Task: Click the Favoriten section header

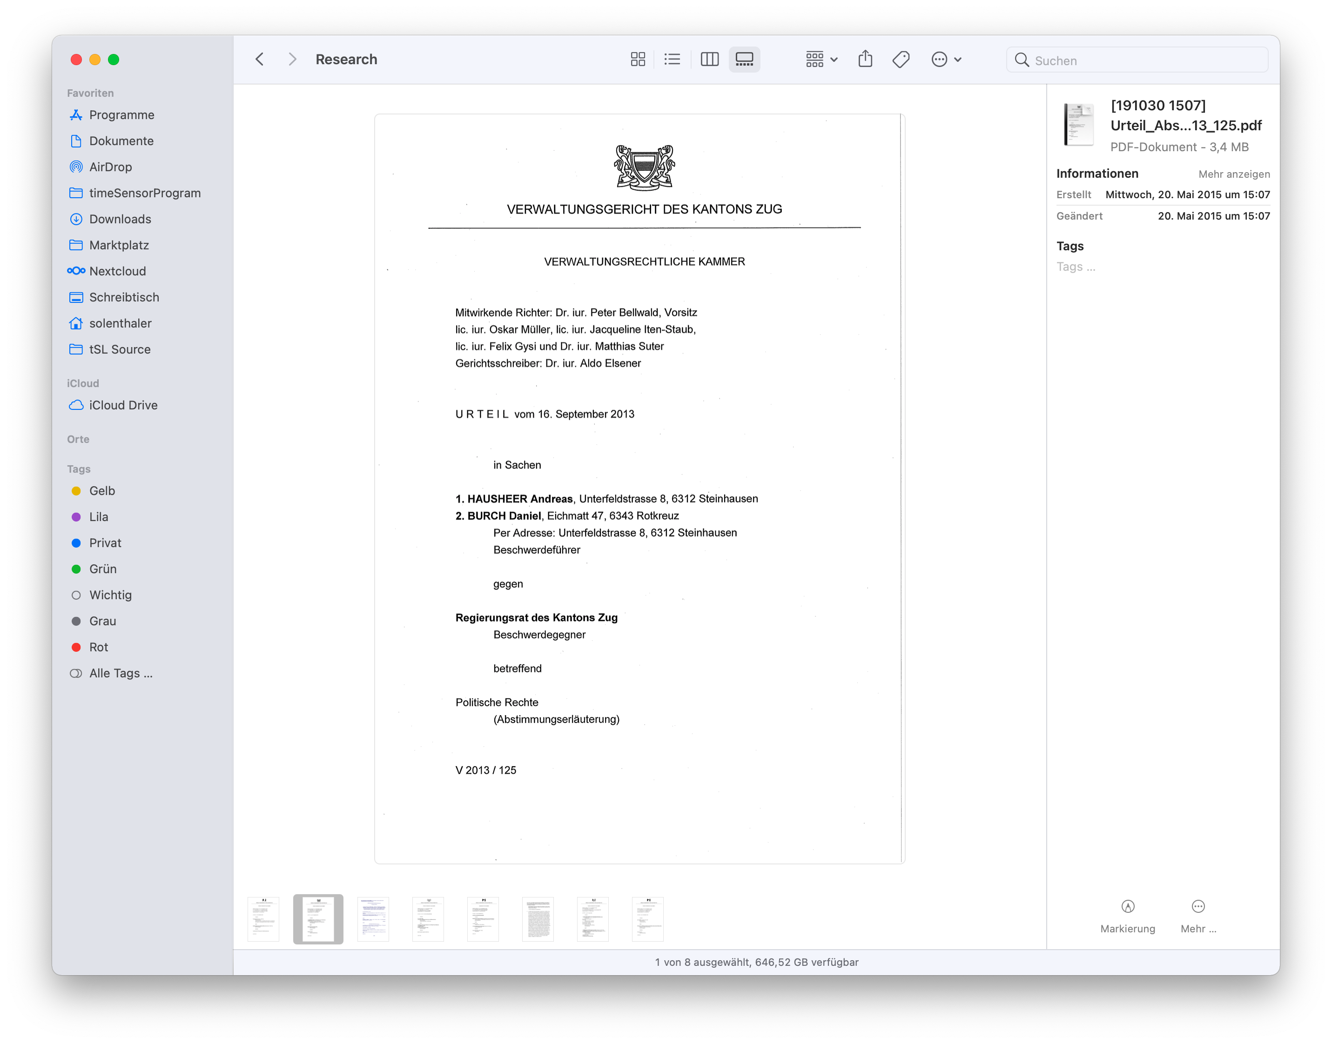Action: pyautogui.click(x=90, y=93)
